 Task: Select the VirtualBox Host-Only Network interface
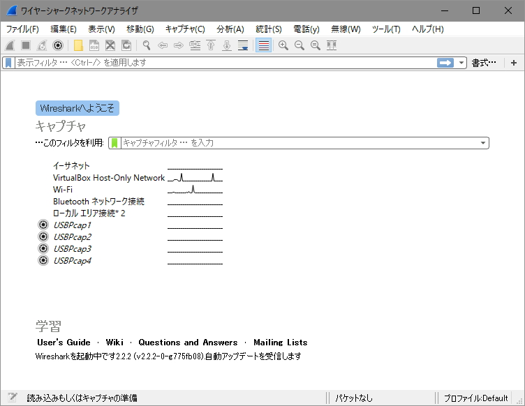109,178
